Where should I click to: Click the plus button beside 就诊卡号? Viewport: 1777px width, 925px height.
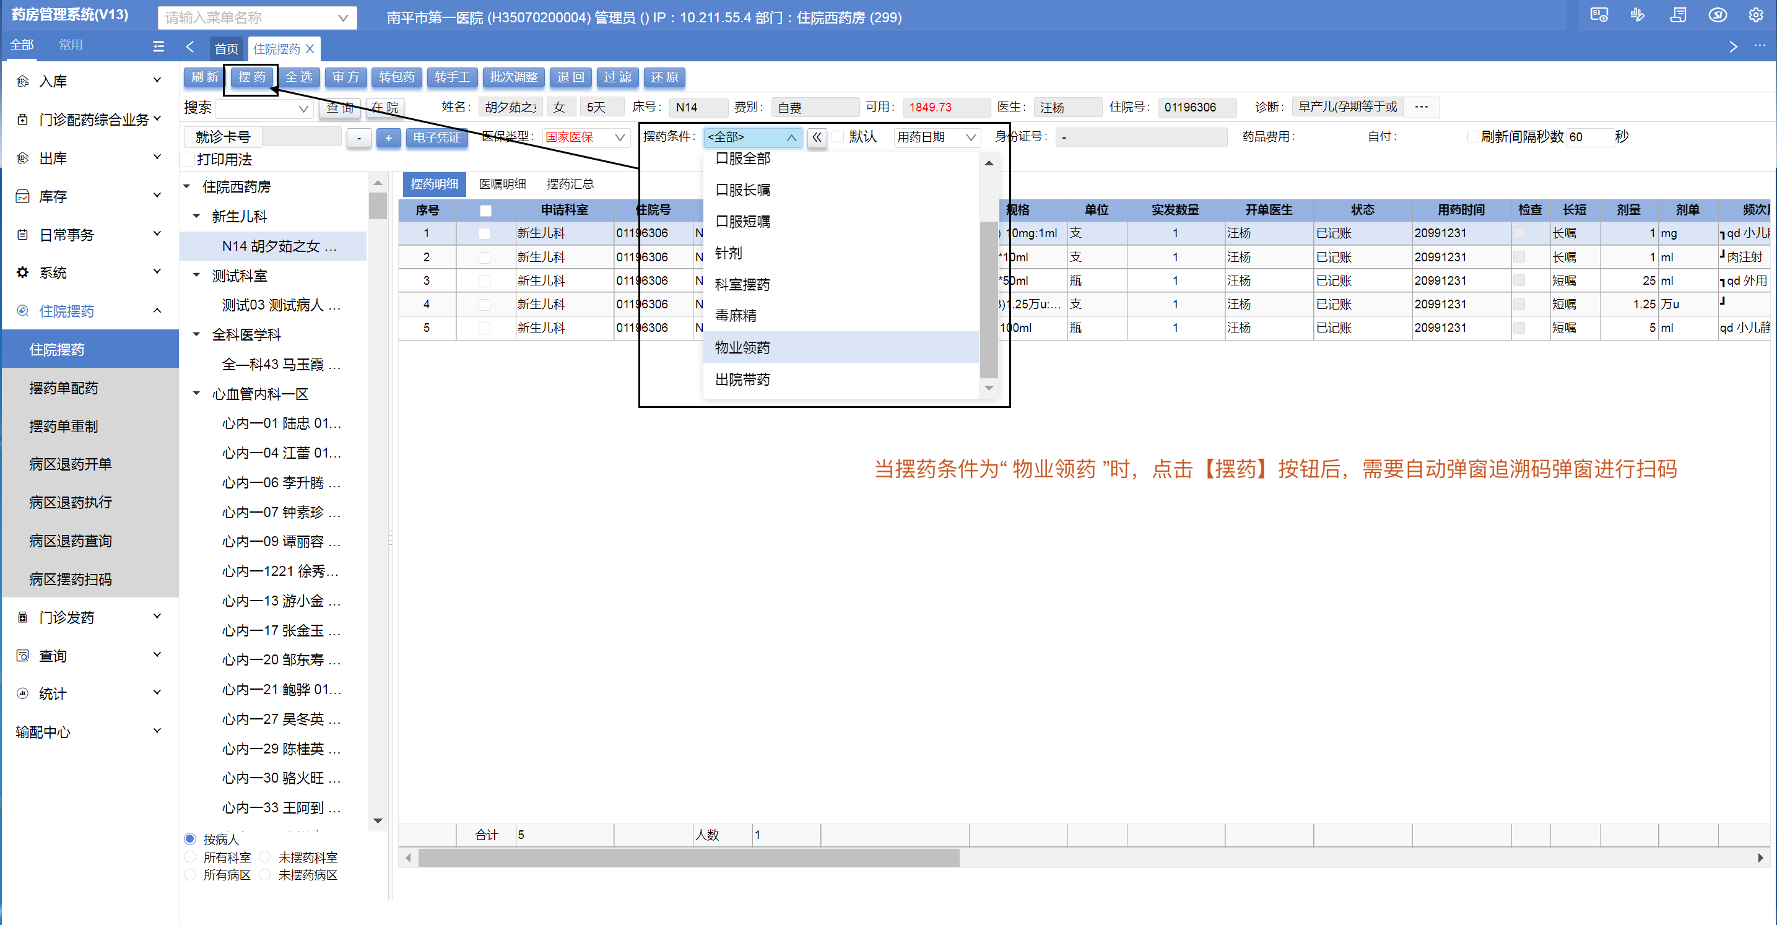pos(388,138)
